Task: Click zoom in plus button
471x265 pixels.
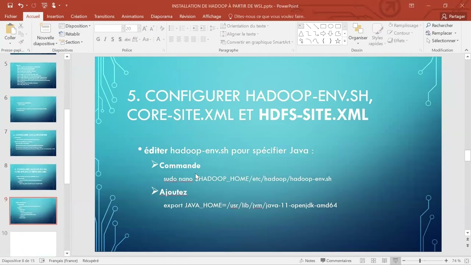Action: pos(446,261)
